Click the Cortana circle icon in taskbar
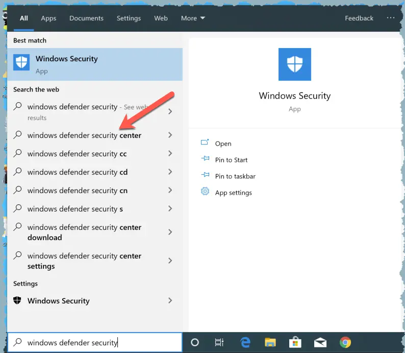Viewport: 405px width, 353px height. 194,343
